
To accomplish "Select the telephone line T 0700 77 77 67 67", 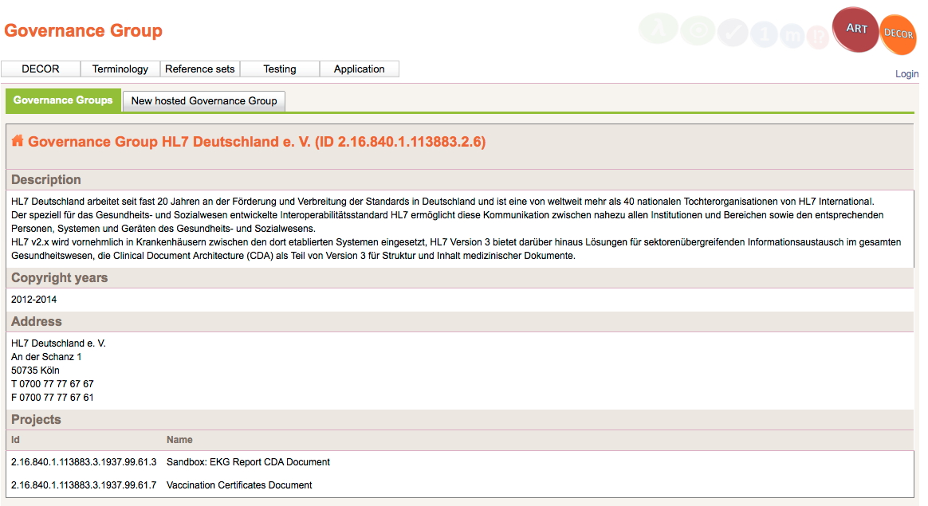I will [52, 384].
